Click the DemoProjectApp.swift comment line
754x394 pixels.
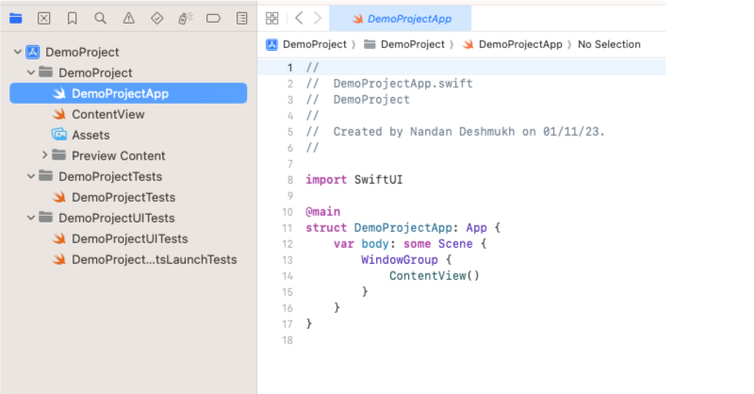389,84
